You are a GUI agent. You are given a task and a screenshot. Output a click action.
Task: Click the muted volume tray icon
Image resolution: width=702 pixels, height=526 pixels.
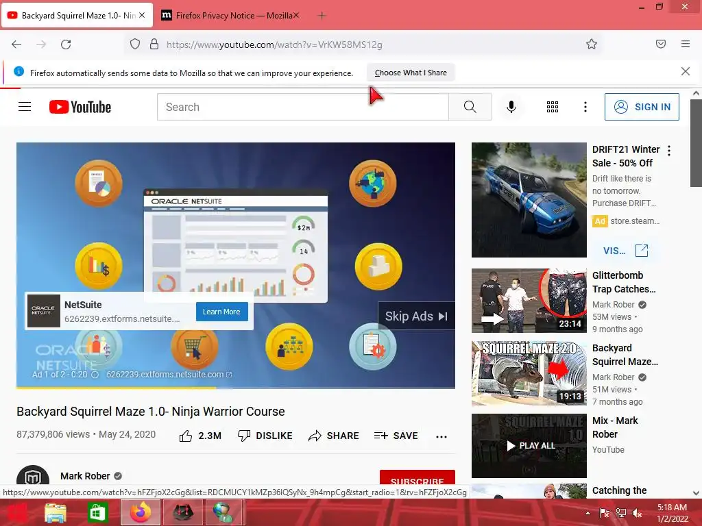(637, 512)
